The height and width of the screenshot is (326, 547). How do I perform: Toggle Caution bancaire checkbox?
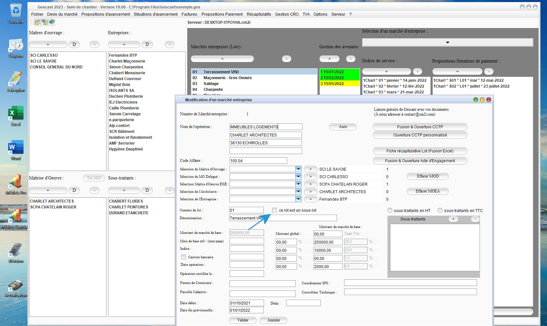(184, 257)
